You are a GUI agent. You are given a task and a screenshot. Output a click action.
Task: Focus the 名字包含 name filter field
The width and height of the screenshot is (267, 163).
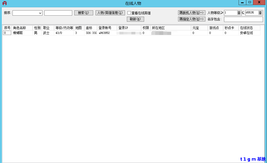(x=243, y=19)
